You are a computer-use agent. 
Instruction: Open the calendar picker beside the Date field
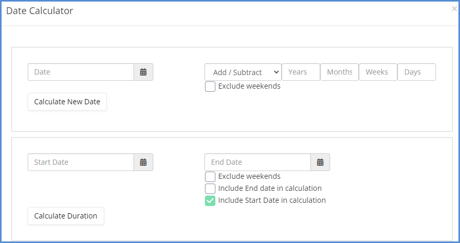pos(143,72)
